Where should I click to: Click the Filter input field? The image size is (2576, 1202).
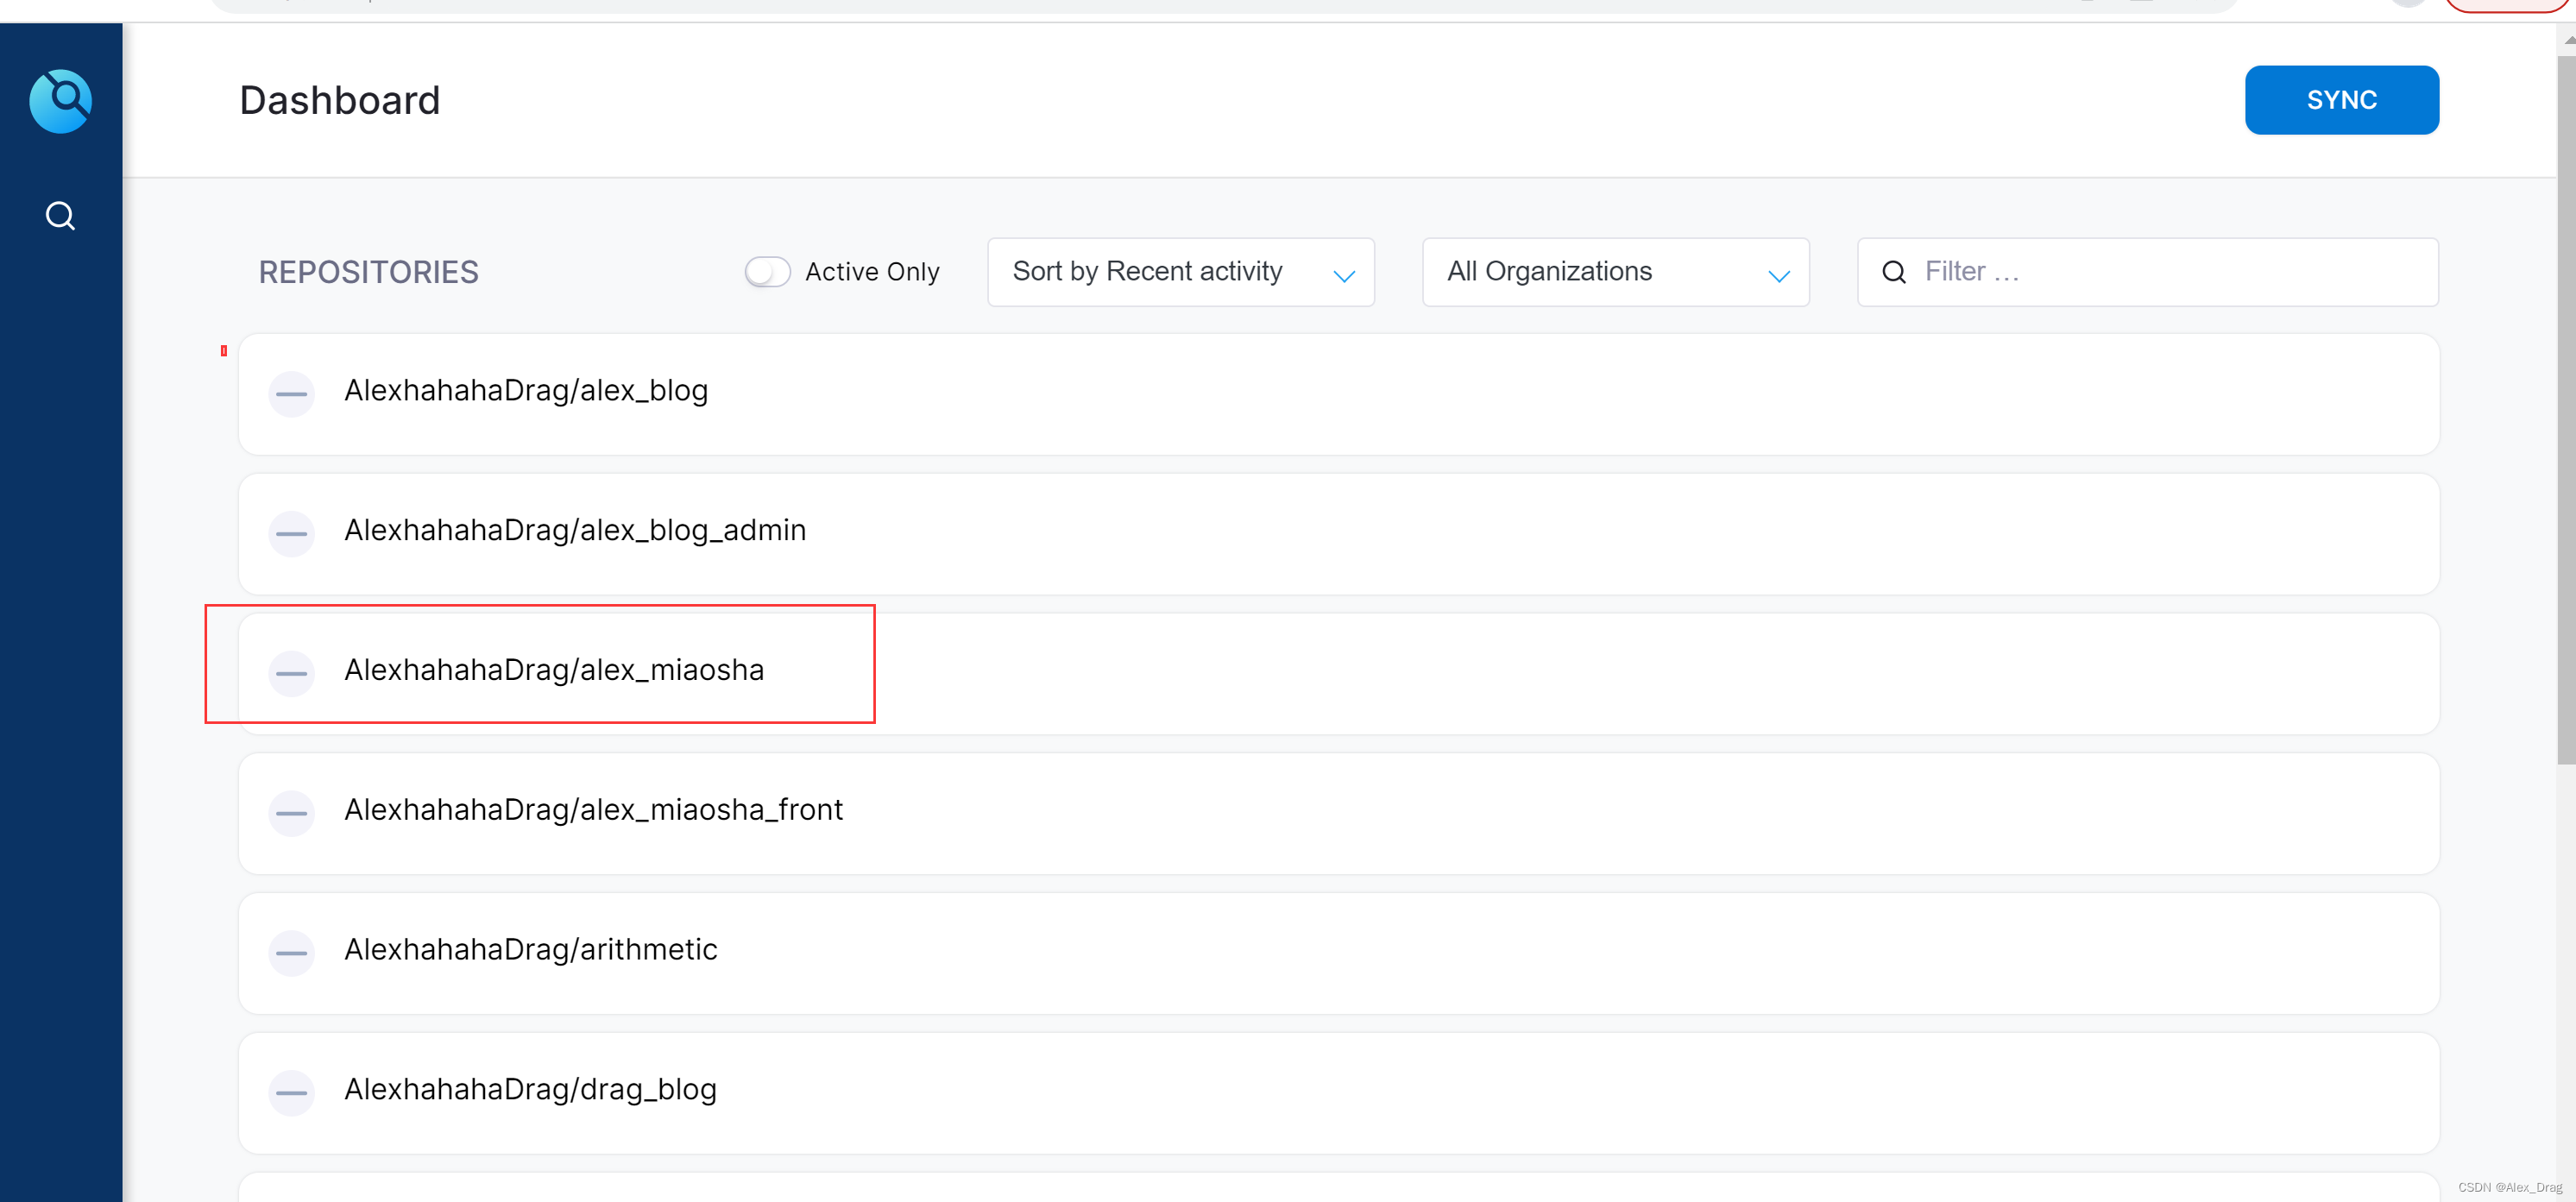pyautogui.click(x=2147, y=272)
